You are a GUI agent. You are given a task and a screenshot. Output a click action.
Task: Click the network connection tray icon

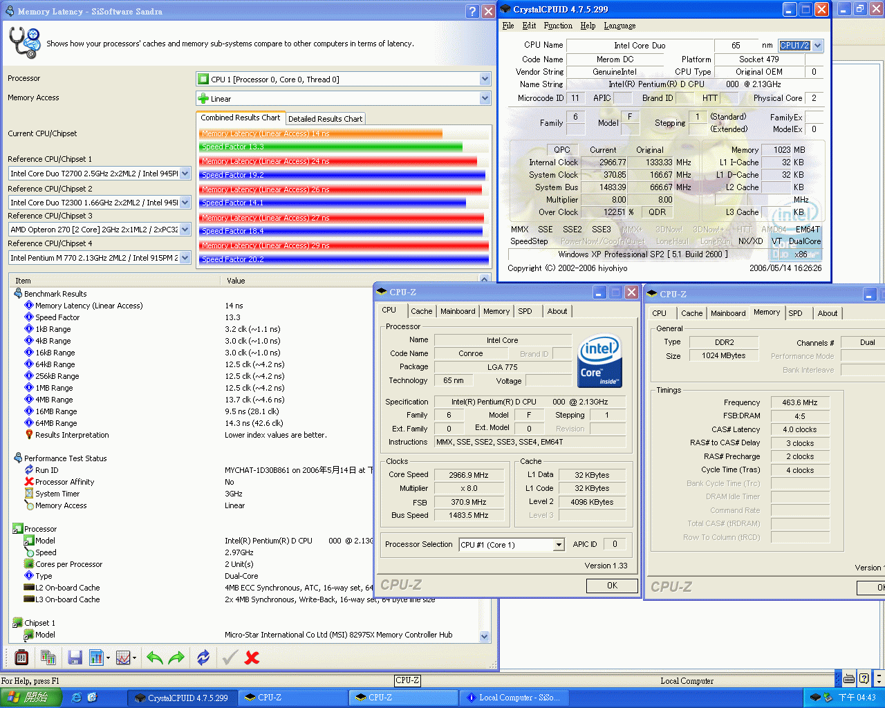click(828, 698)
